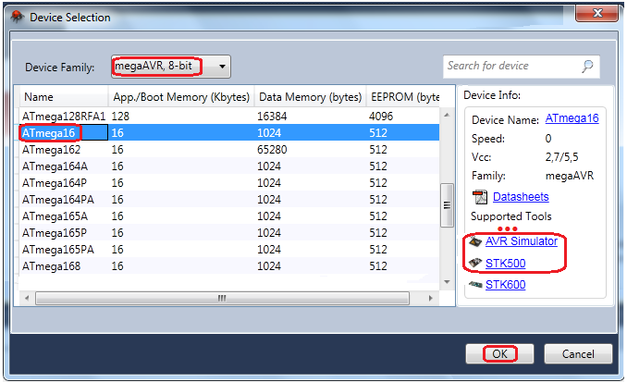Open the ATmega16 device name link
Viewport: 627px width, 382px height.
572,118
